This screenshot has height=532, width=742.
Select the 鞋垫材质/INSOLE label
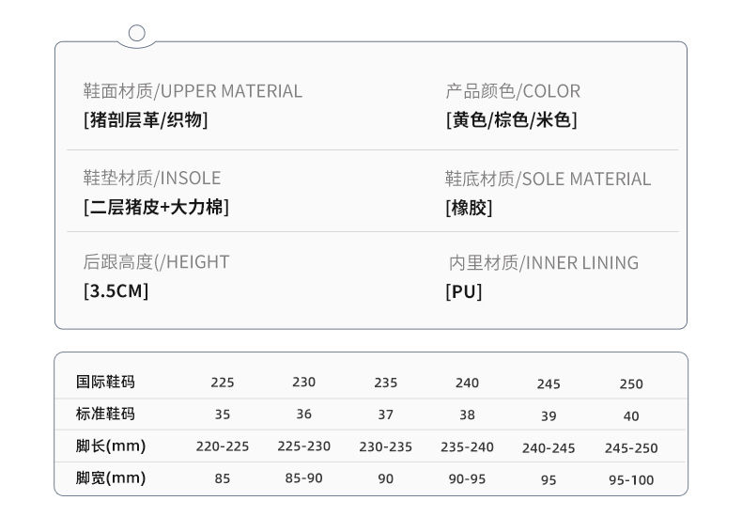[x=152, y=179]
